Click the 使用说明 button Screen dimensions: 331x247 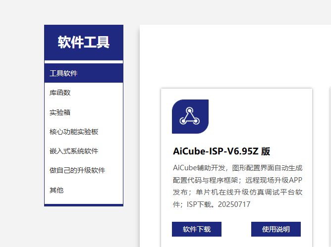pyautogui.click(x=276, y=229)
